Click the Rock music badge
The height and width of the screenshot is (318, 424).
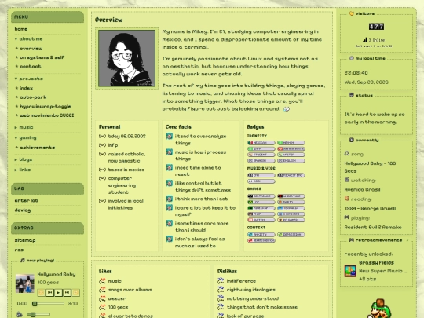click(x=261, y=181)
